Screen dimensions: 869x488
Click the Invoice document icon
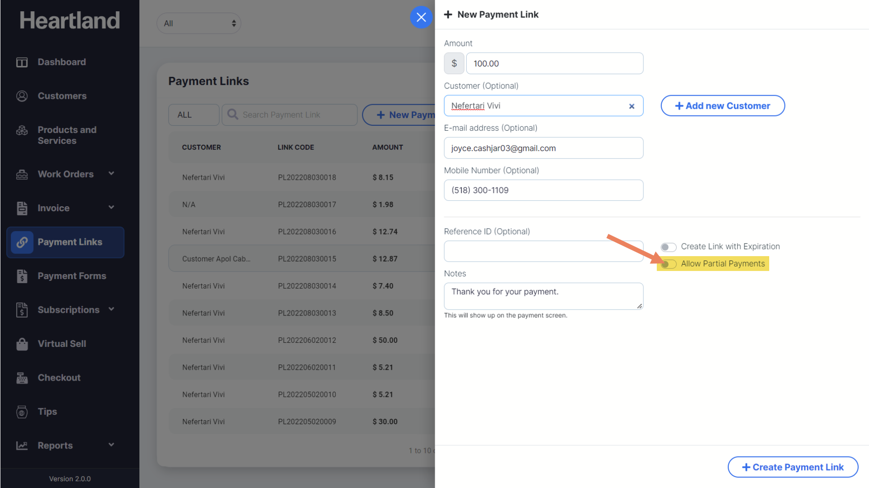[22, 208]
